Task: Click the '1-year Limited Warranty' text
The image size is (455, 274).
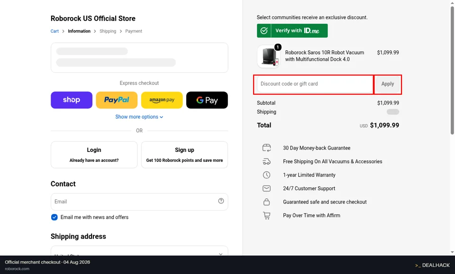Action: pos(309,175)
